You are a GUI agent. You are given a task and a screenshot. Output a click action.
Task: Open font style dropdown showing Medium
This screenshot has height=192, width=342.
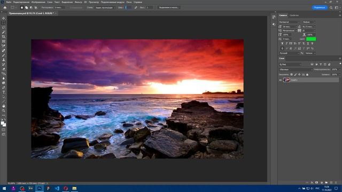pyautogui.click(x=309, y=22)
